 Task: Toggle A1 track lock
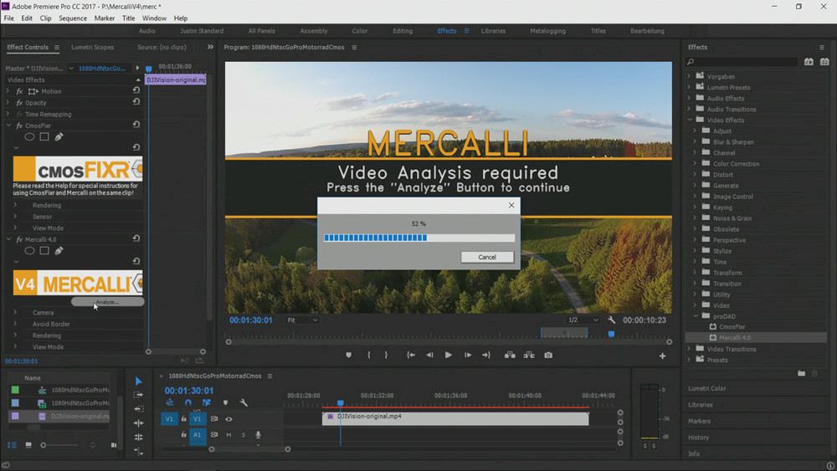click(x=183, y=435)
